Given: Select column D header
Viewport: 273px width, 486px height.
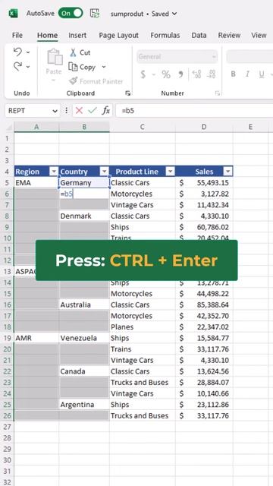Looking at the screenshot, I should tap(204, 127).
